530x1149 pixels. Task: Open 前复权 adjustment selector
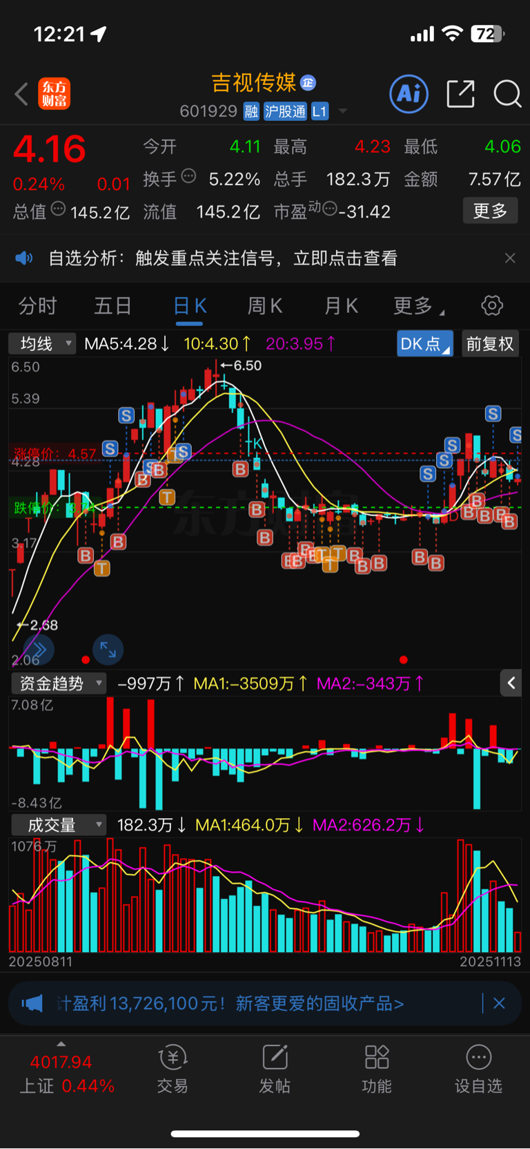pos(490,343)
